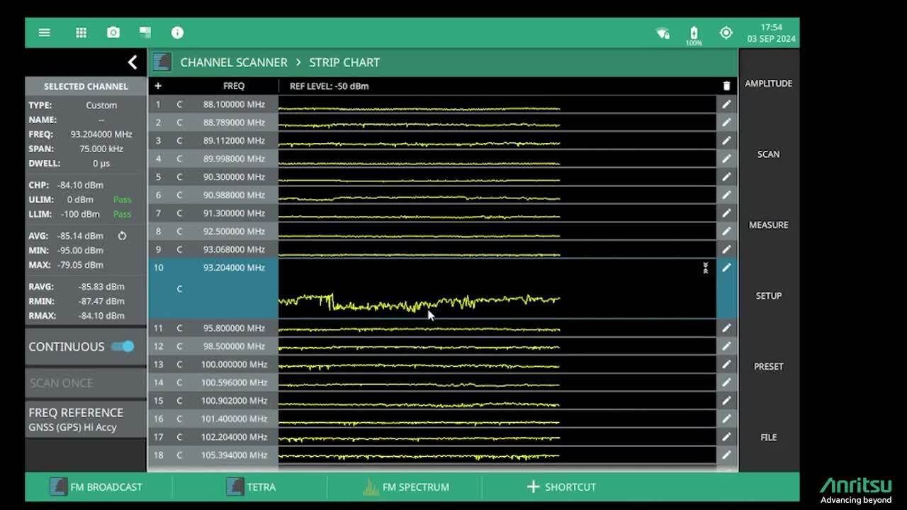907x510 pixels.
Task: Edit channel 88.100000 MHz with pencil icon
Action: (726, 104)
